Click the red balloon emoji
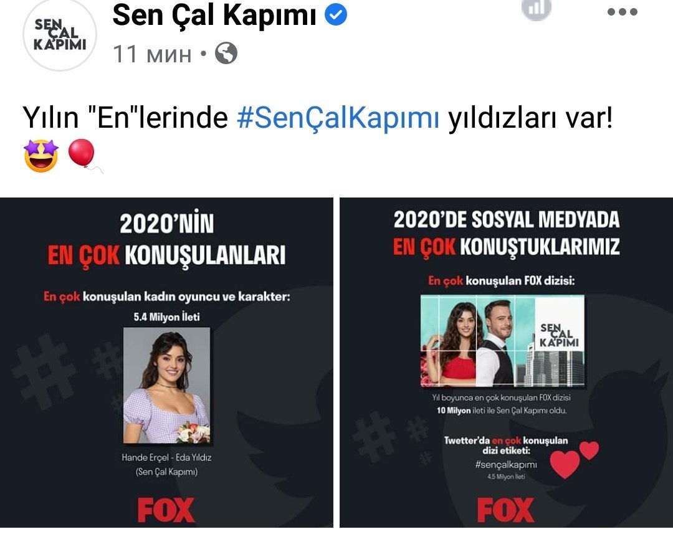The image size is (673, 552). (x=82, y=154)
